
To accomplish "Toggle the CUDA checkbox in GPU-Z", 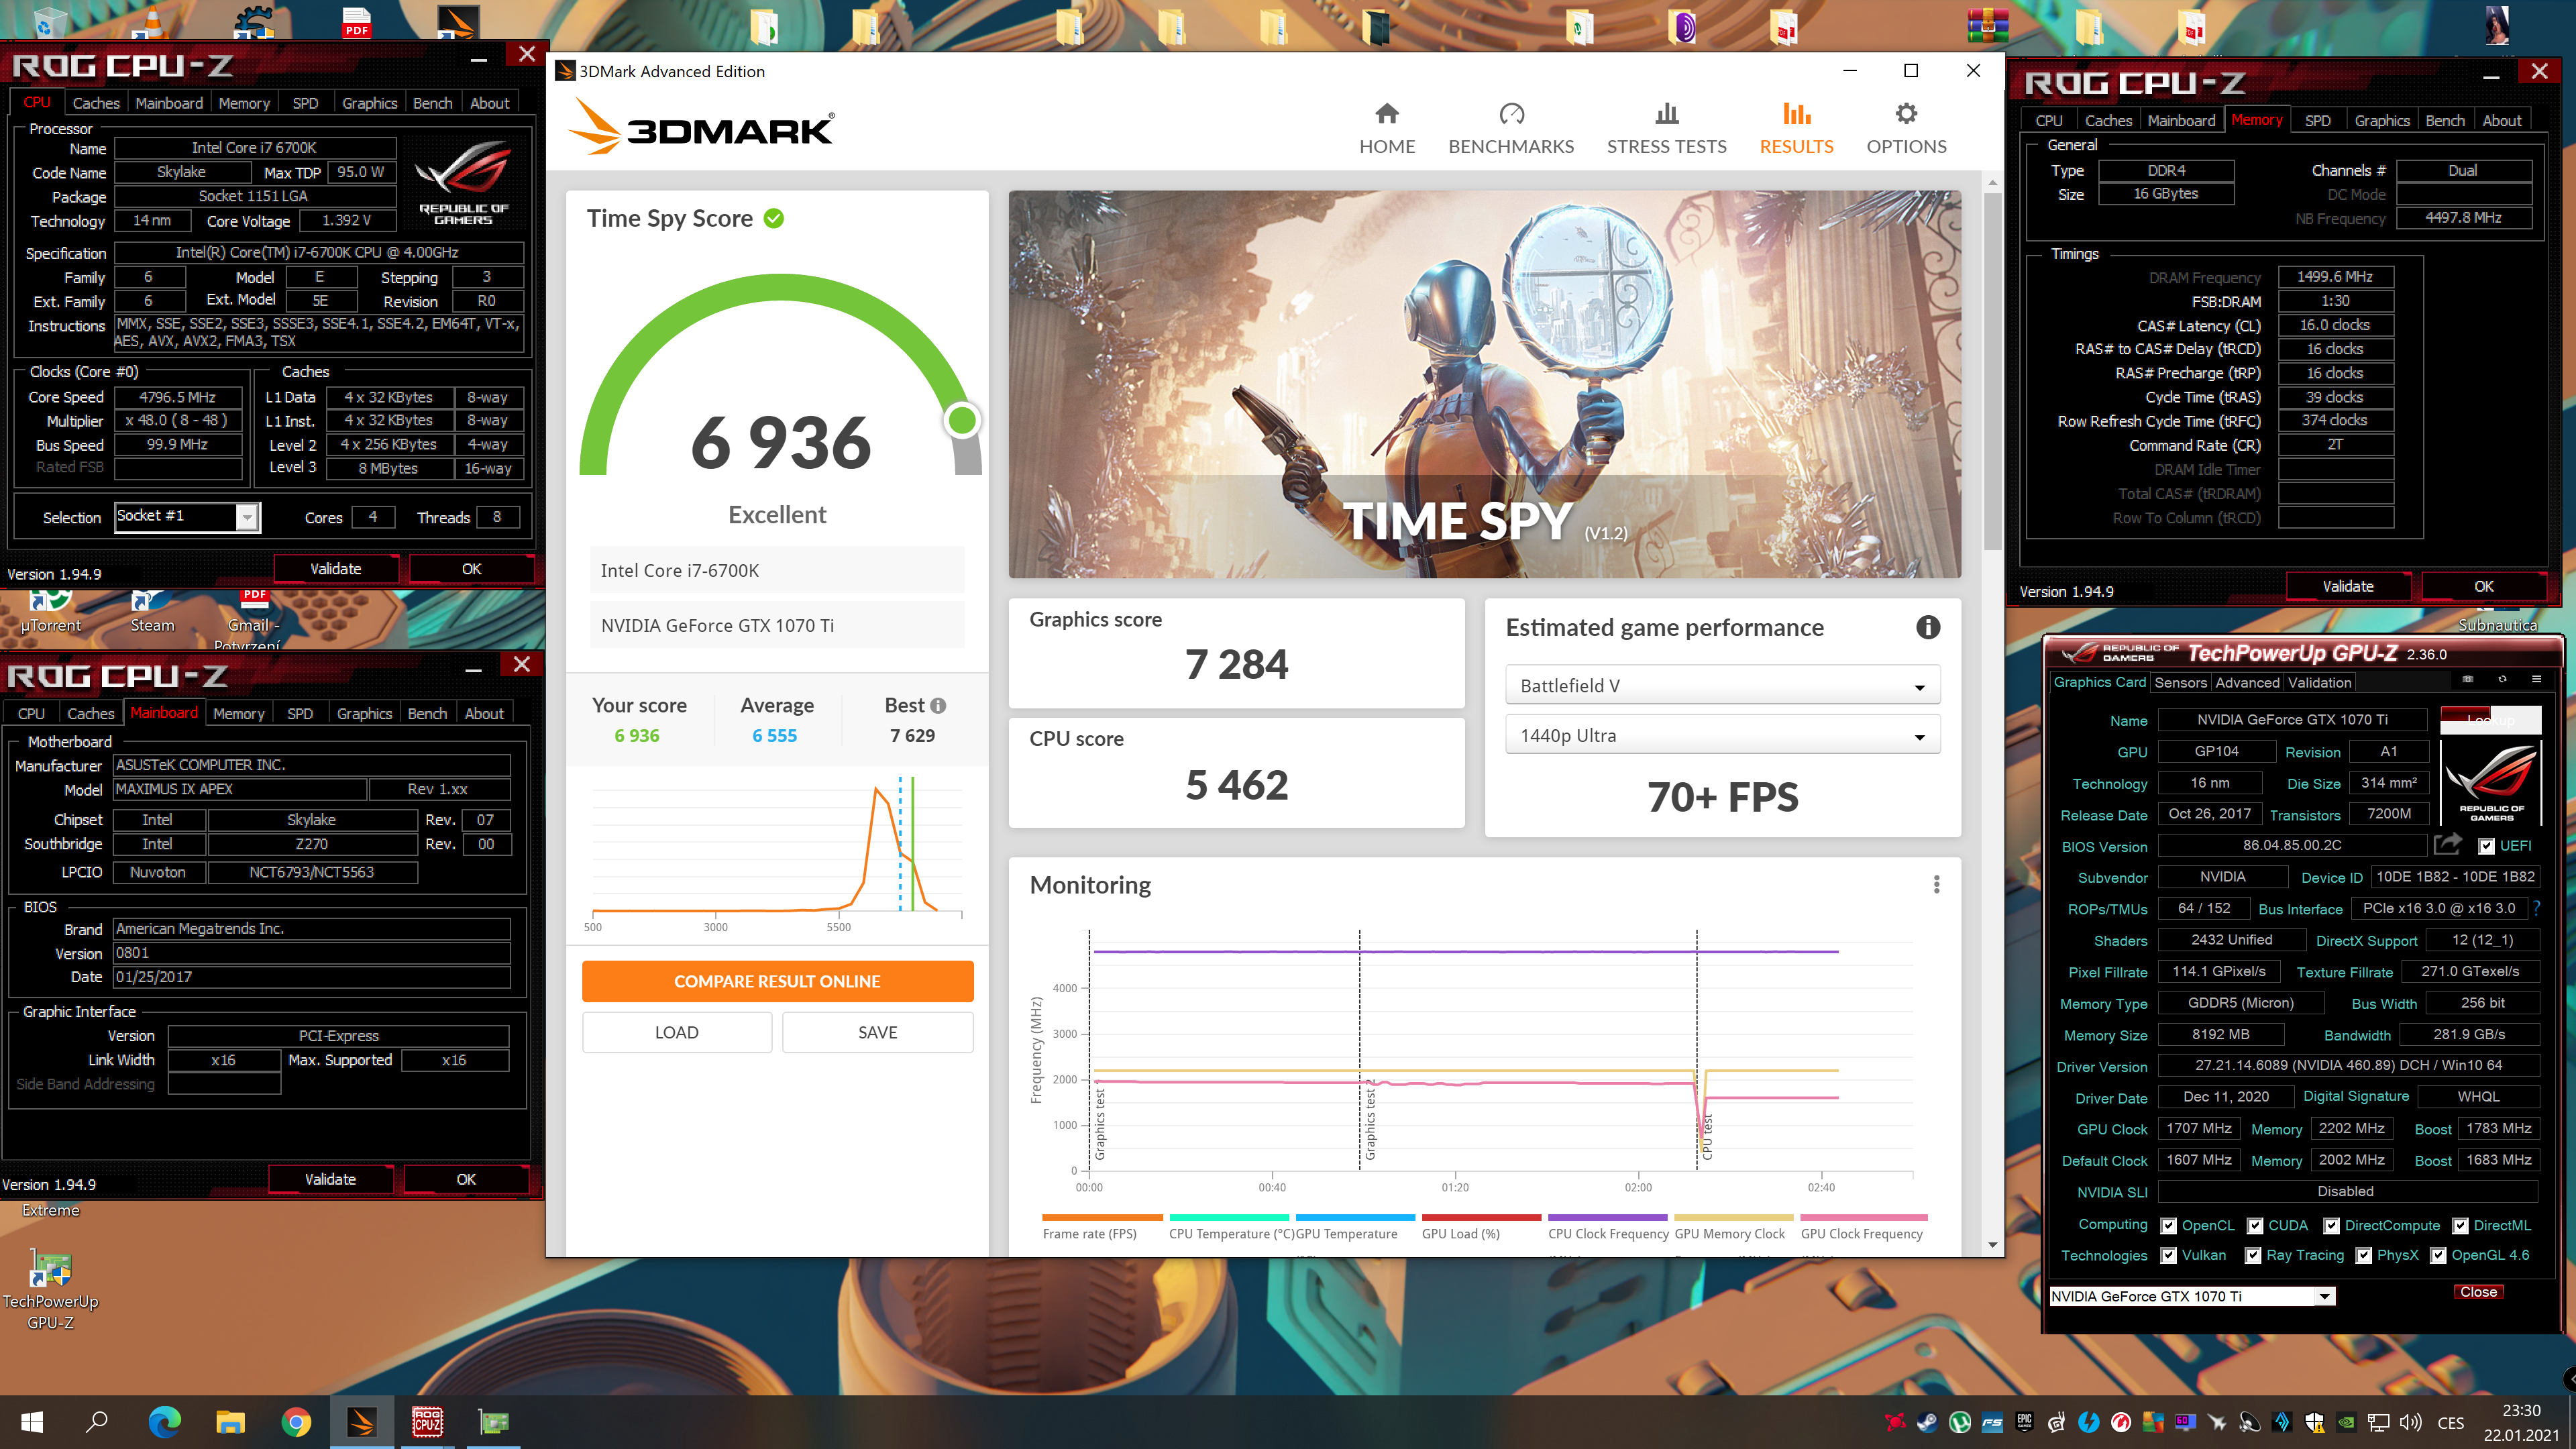I will [2255, 1225].
